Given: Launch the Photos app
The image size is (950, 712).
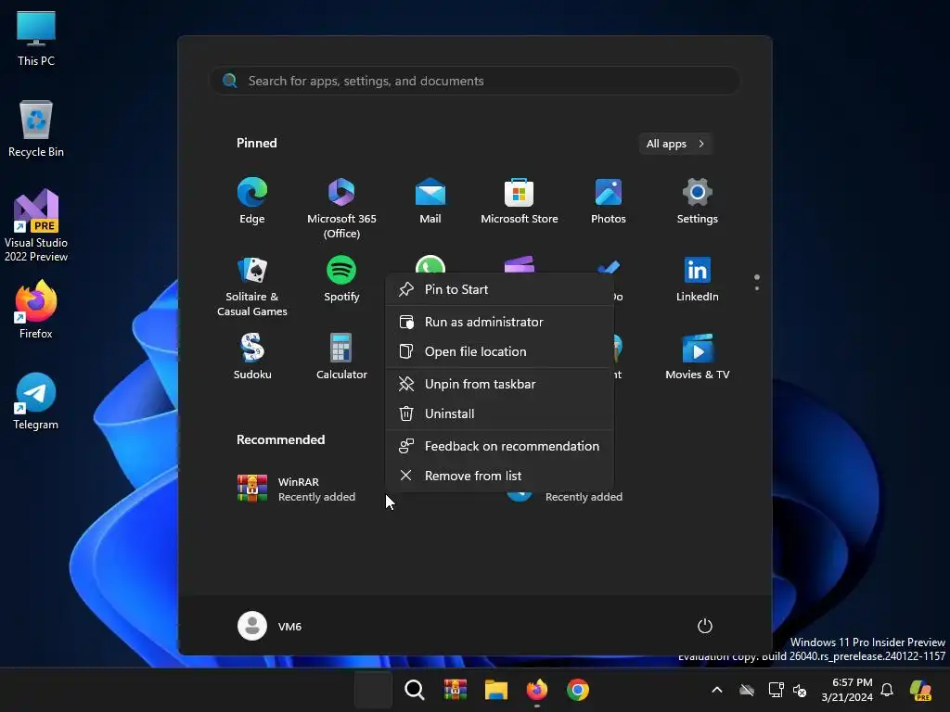Looking at the screenshot, I should pyautogui.click(x=609, y=201).
